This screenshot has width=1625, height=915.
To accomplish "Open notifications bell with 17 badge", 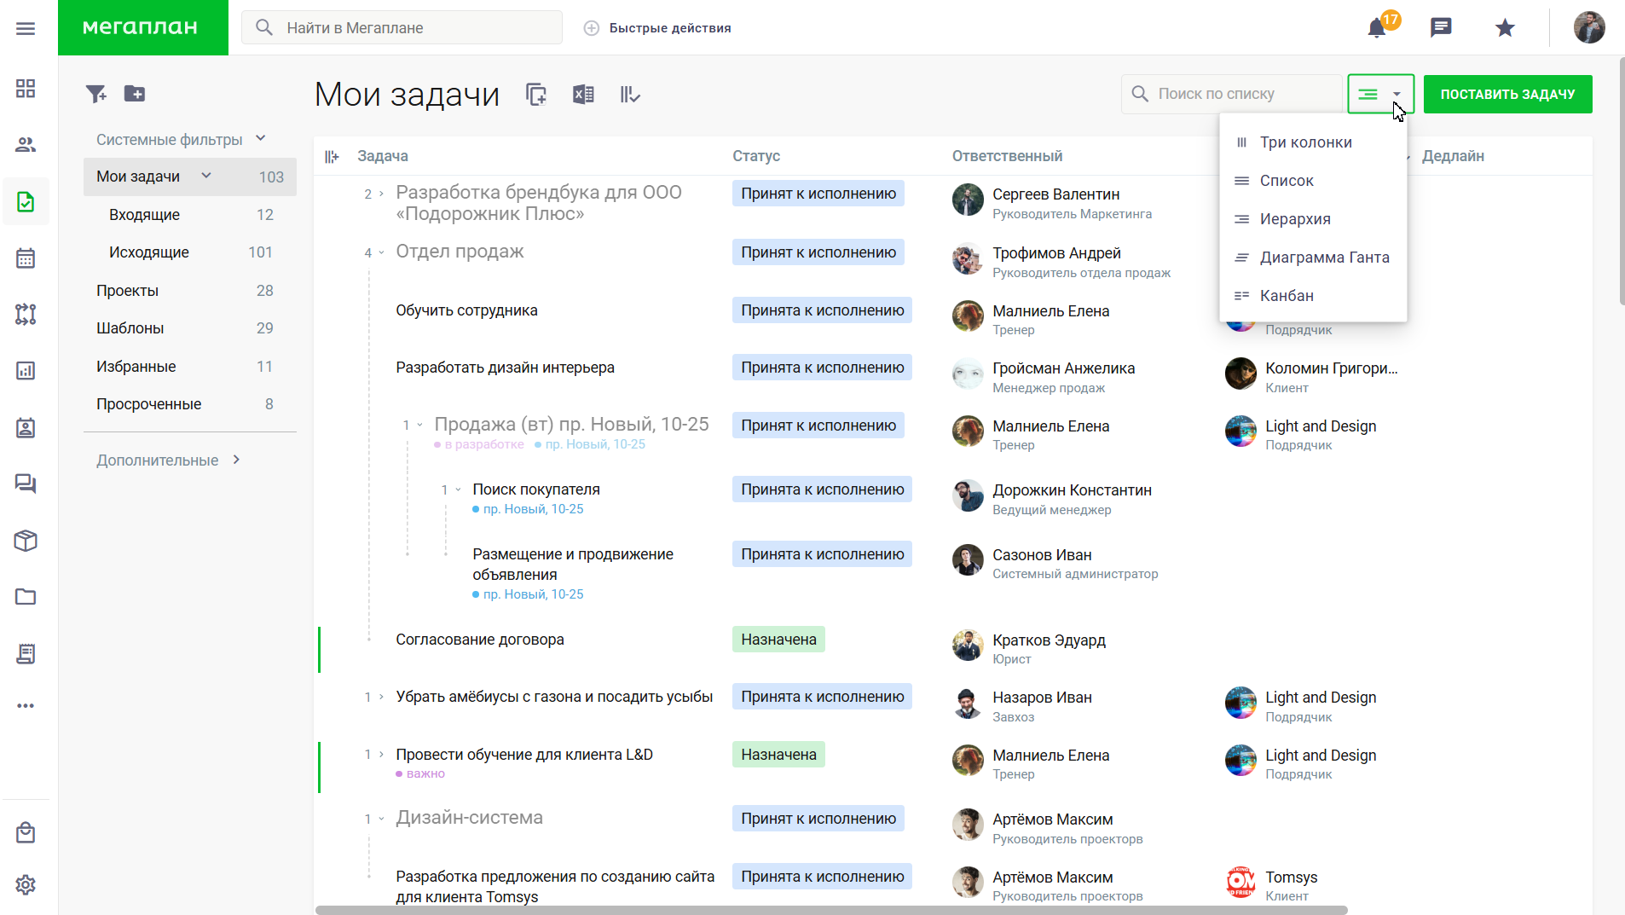I will point(1379,27).
